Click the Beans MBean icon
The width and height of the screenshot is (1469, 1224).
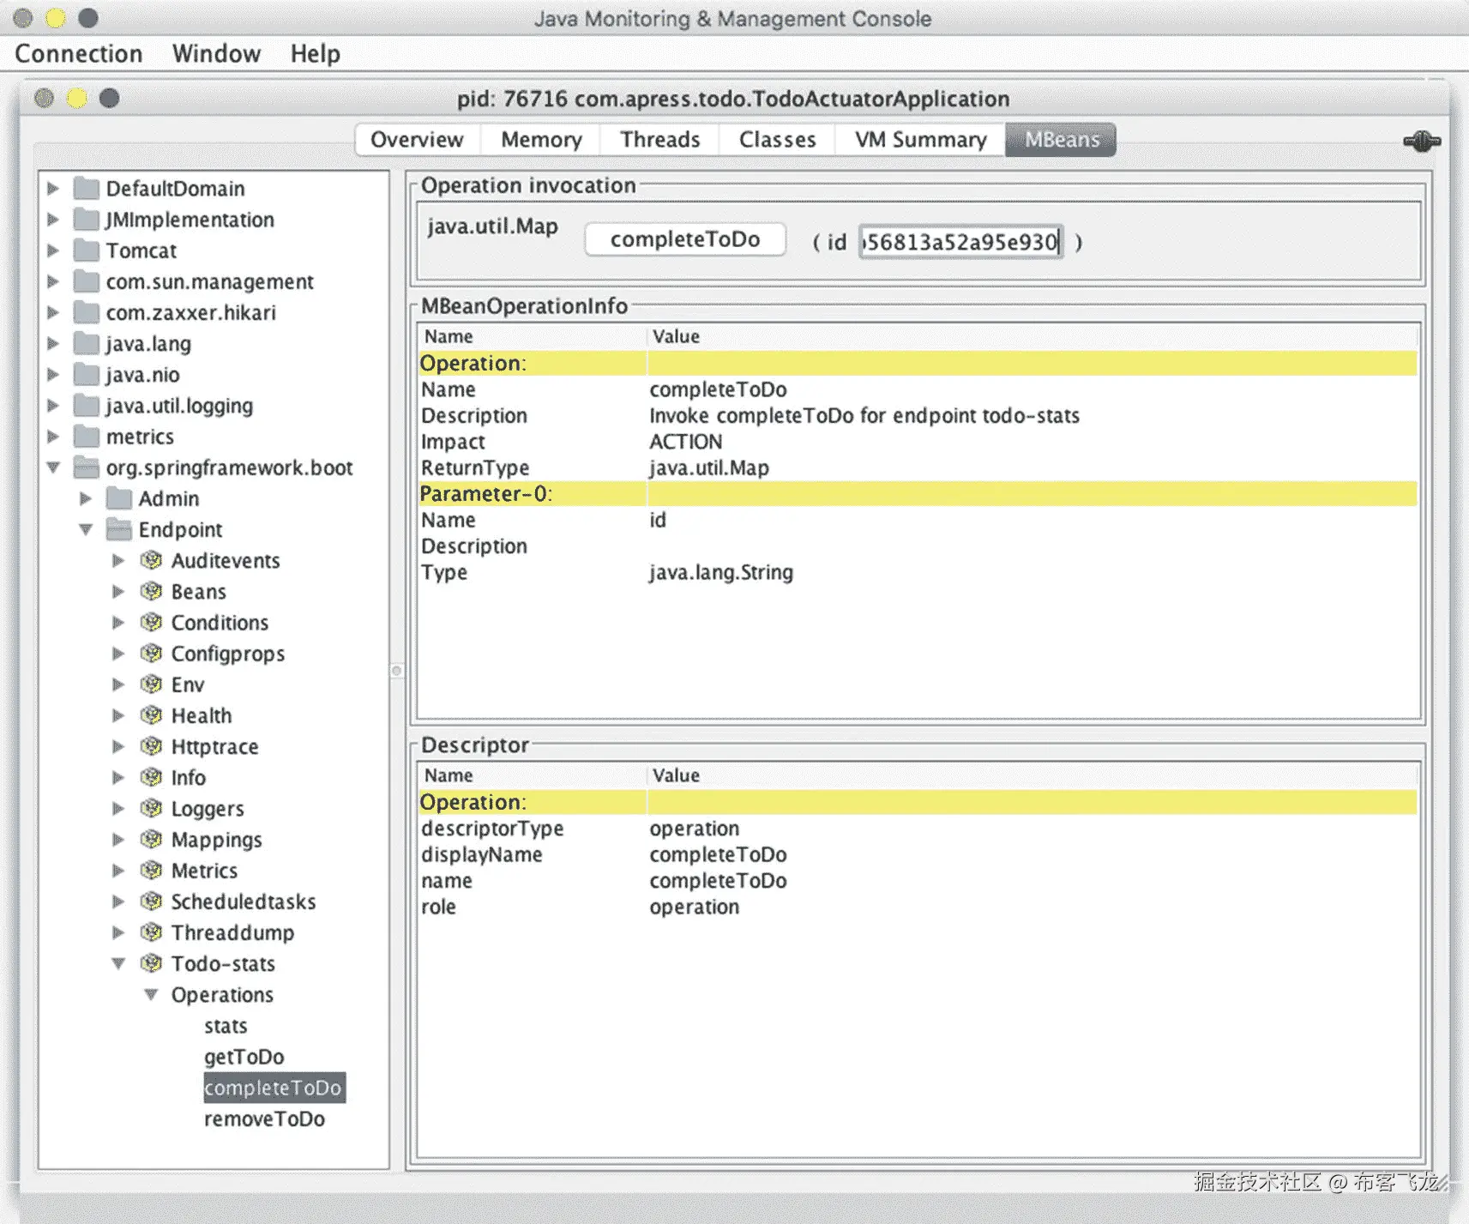click(x=151, y=591)
